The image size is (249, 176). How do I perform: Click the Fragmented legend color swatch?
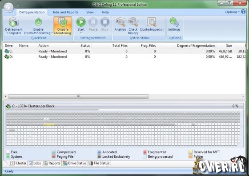click(x=145, y=152)
